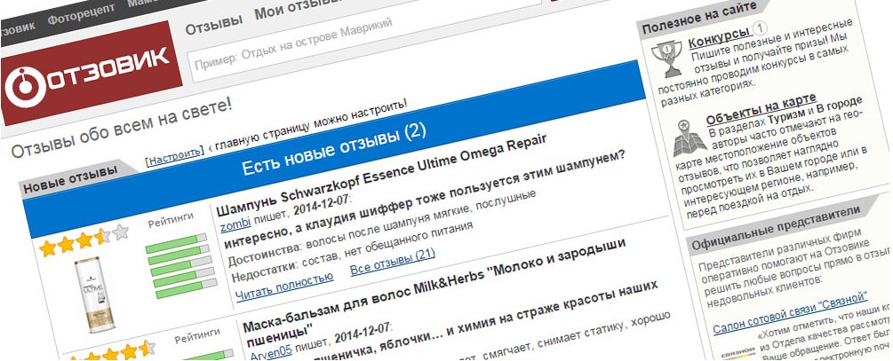Open the Фоторецепт item in the top bar

81,15
